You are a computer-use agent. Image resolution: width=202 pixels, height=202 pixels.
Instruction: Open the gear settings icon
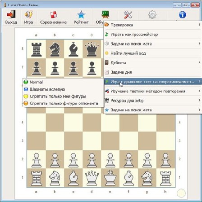[x=152, y=14]
